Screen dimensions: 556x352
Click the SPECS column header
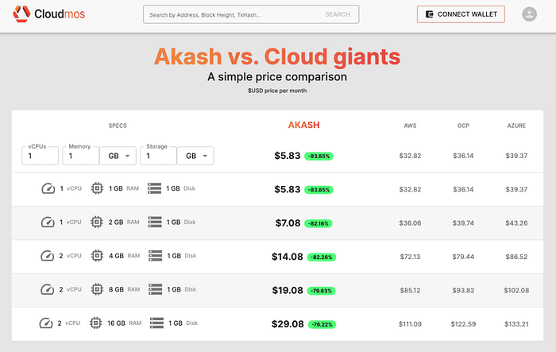point(118,126)
